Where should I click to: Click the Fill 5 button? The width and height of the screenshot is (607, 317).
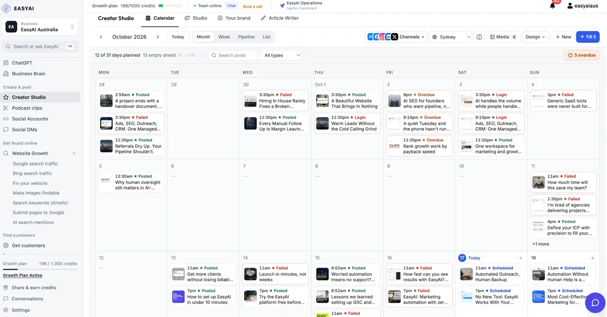pyautogui.click(x=588, y=37)
